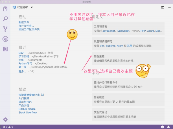The height and width of the screenshot is (129, 173).
Task: Open the 界面概览 card
Action: tap(128, 100)
